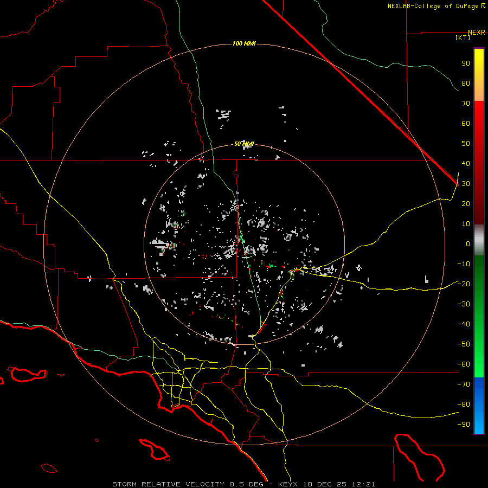This screenshot has height=488, width=488.
Task: Click the -80 value on the velocity scale
Action: tap(464, 404)
